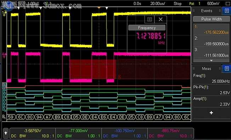This screenshot has height=140, width=231.
Task: Grab the right grip handle beside Events title
Action: pos(220,11)
